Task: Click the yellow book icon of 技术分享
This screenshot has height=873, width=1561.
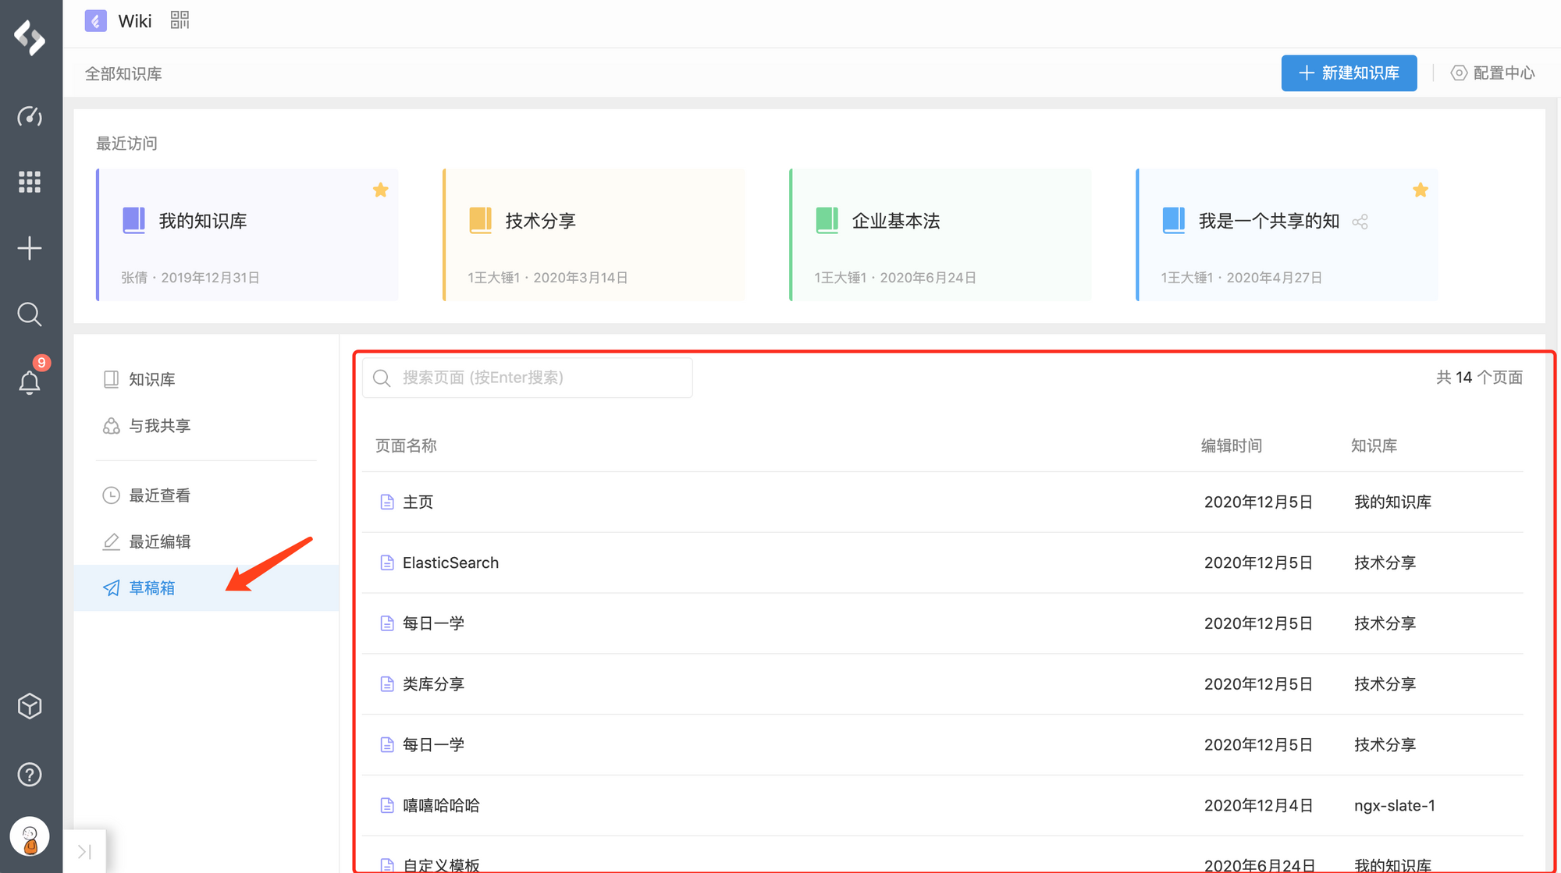Action: click(x=481, y=221)
